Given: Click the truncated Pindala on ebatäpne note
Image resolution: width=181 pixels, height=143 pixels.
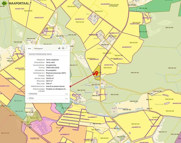Looking at the screenshot, I should pos(56,89).
